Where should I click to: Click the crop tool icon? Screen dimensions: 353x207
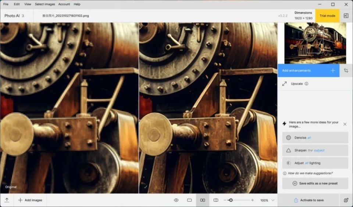tap(346, 71)
